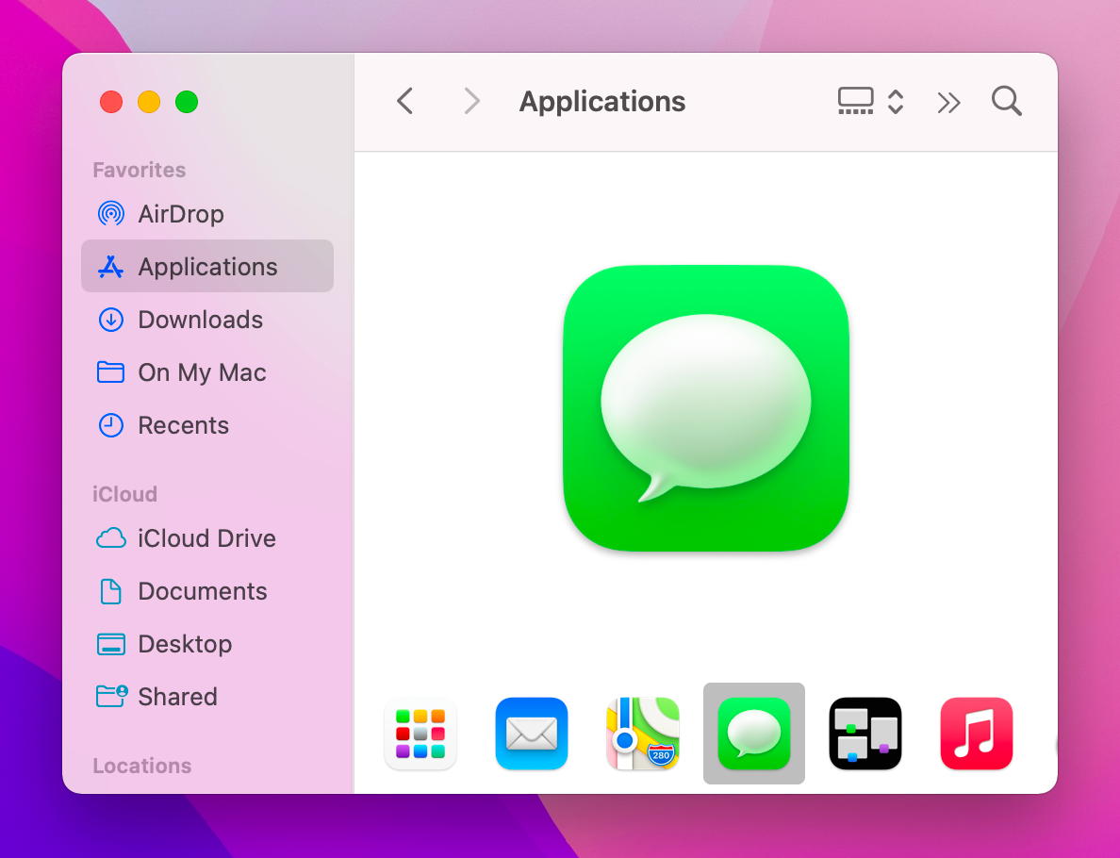The image size is (1120, 858).
Task: Open Finder search magnifier
Action: point(1007,102)
